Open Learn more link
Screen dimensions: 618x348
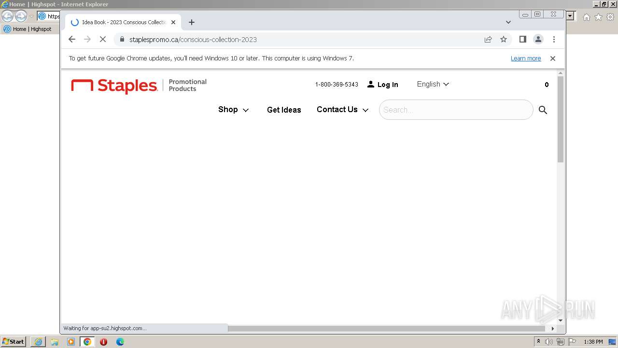(x=526, y=58)
